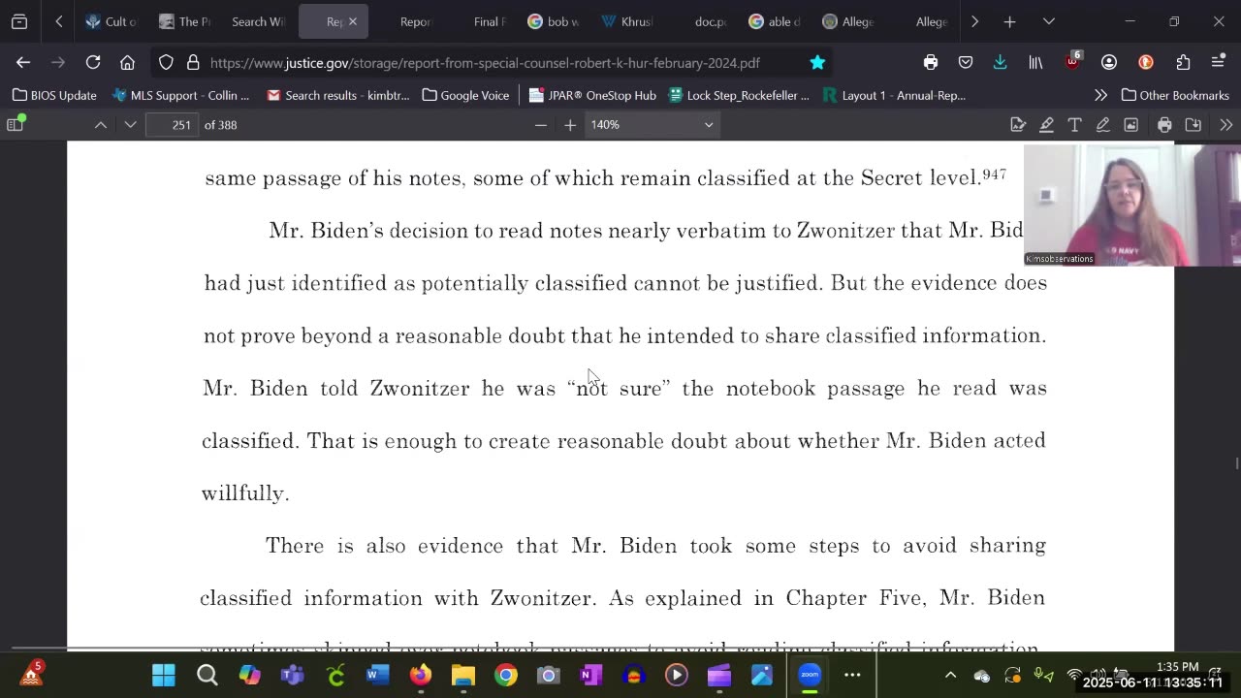Open Search results - kimbtr bookmark

(x=338, y=95)
